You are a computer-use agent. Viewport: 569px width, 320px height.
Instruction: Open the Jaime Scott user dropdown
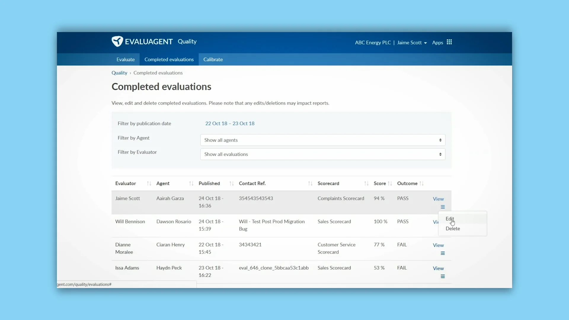coord(412,43)
